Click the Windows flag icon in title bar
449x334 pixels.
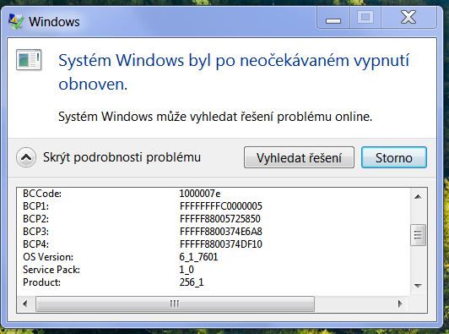click(x=16, y=21)
